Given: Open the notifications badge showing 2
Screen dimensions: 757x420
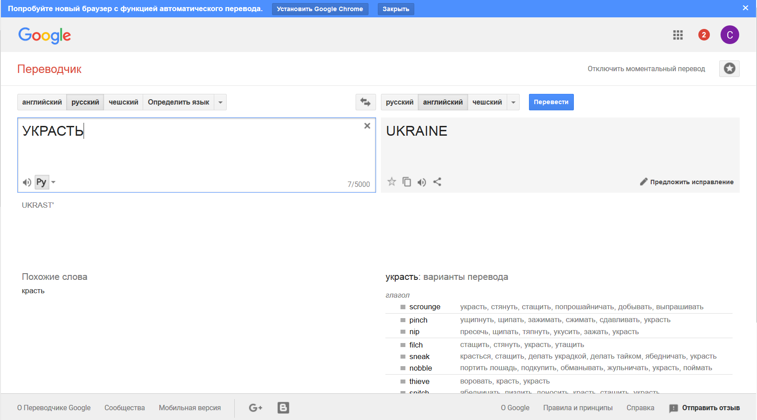Looking at the screenshot, I should pyautogui.click(x=704, y=35).
